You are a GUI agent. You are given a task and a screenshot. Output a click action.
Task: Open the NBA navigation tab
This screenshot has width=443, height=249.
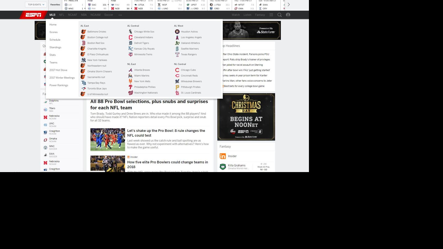click(84, 15)
